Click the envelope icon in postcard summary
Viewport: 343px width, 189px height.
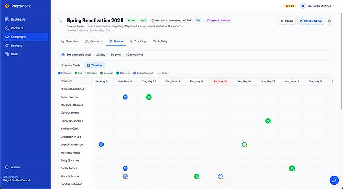tap(63, 55)
